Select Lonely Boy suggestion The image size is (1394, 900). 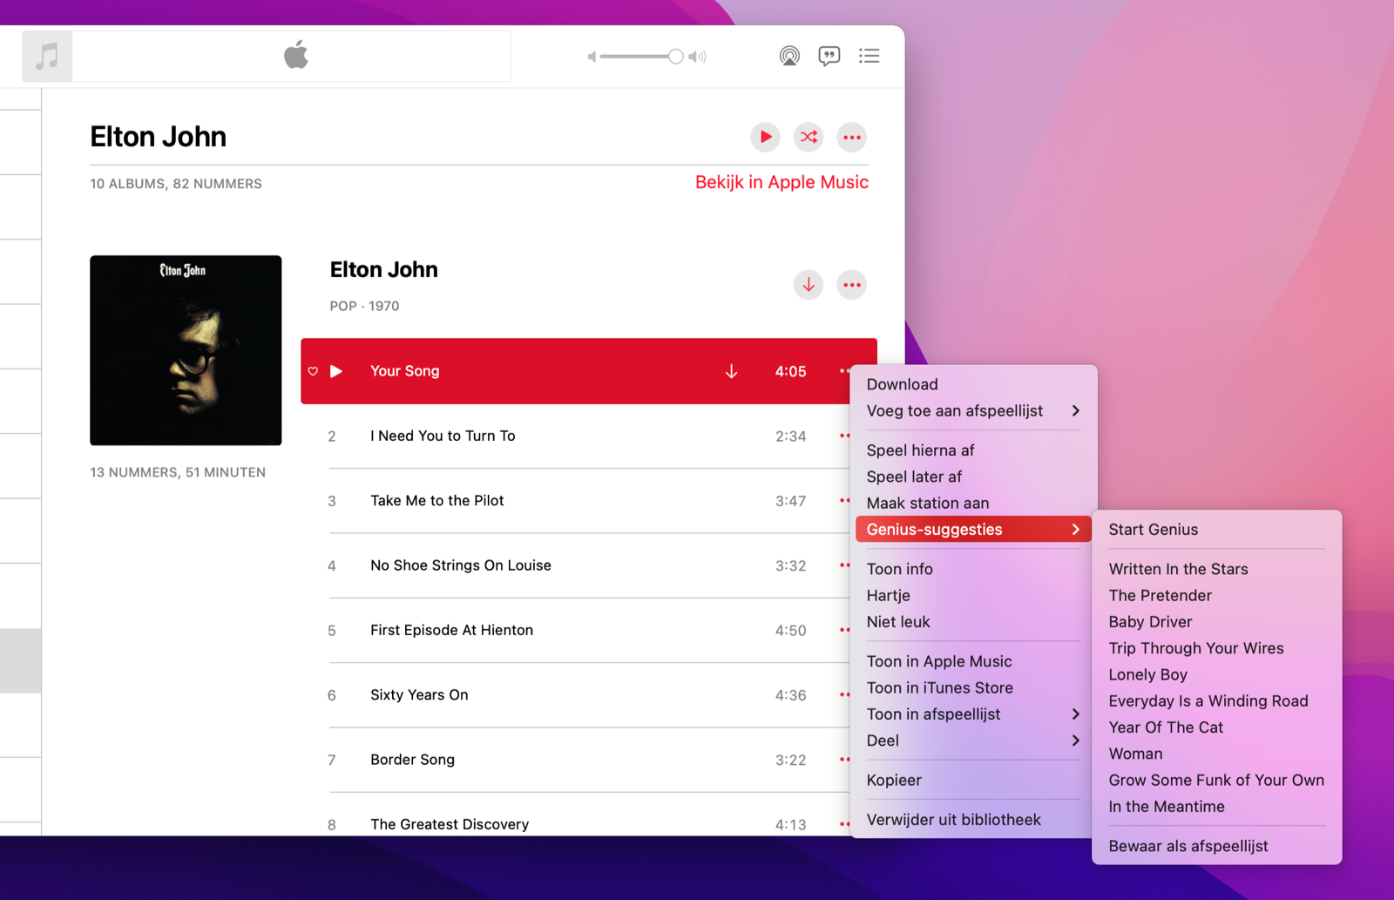[x=1216, y=674]
